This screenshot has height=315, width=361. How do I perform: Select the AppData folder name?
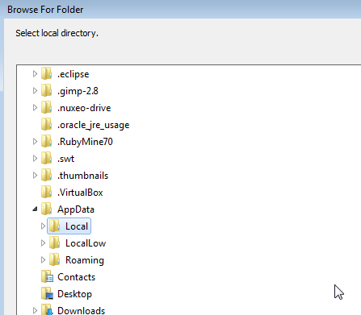point(76,209)
